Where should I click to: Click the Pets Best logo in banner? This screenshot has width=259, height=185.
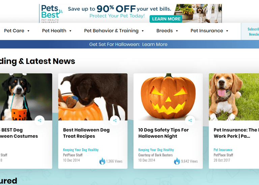tap(52, 14)
